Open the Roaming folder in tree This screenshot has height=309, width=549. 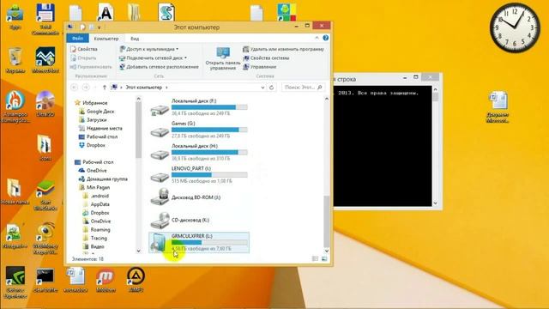click(97, 230)
